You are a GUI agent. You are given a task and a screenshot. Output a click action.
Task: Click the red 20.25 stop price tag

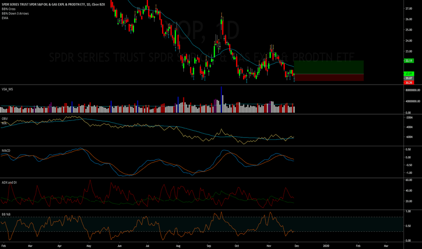click(x=409, y=83)
